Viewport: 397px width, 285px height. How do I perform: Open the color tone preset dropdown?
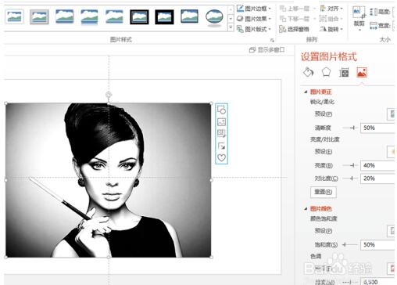click(x=392, y=269)
